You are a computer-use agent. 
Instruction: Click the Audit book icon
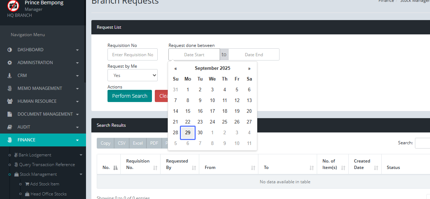pos(10,127)
